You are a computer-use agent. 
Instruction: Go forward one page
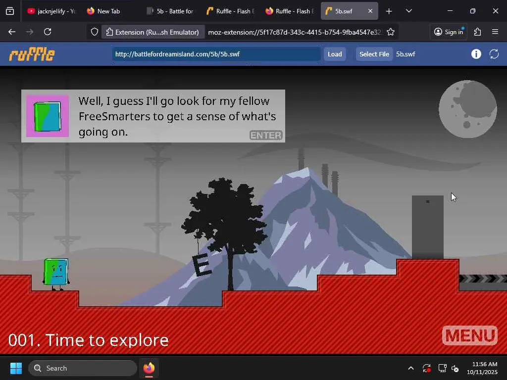29,32
